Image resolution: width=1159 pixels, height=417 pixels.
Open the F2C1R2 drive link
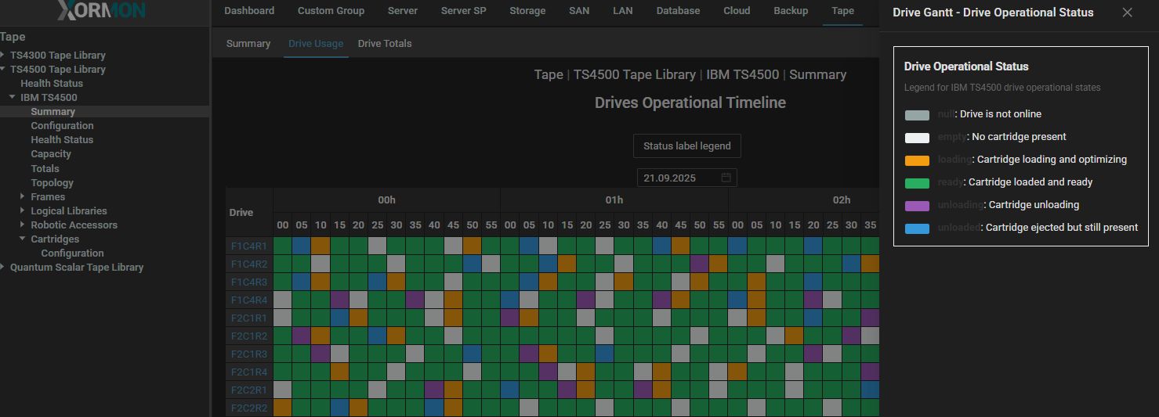pyautogui.click(x=249, y=336)
